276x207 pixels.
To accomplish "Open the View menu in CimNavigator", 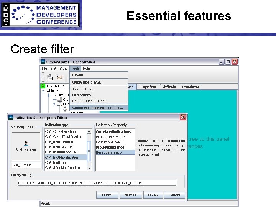I will (x=63, y=69).
